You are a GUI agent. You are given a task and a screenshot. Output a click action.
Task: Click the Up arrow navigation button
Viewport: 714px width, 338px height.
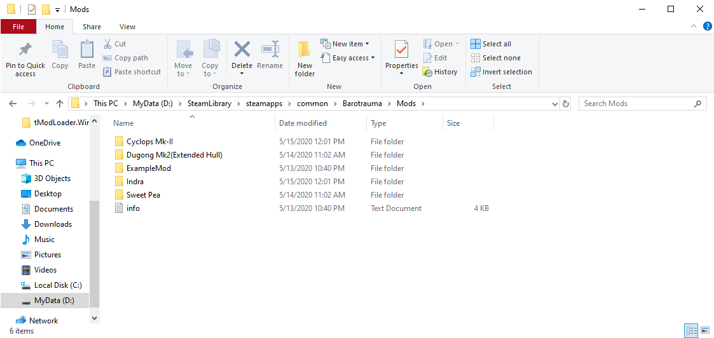coord(60,104)
